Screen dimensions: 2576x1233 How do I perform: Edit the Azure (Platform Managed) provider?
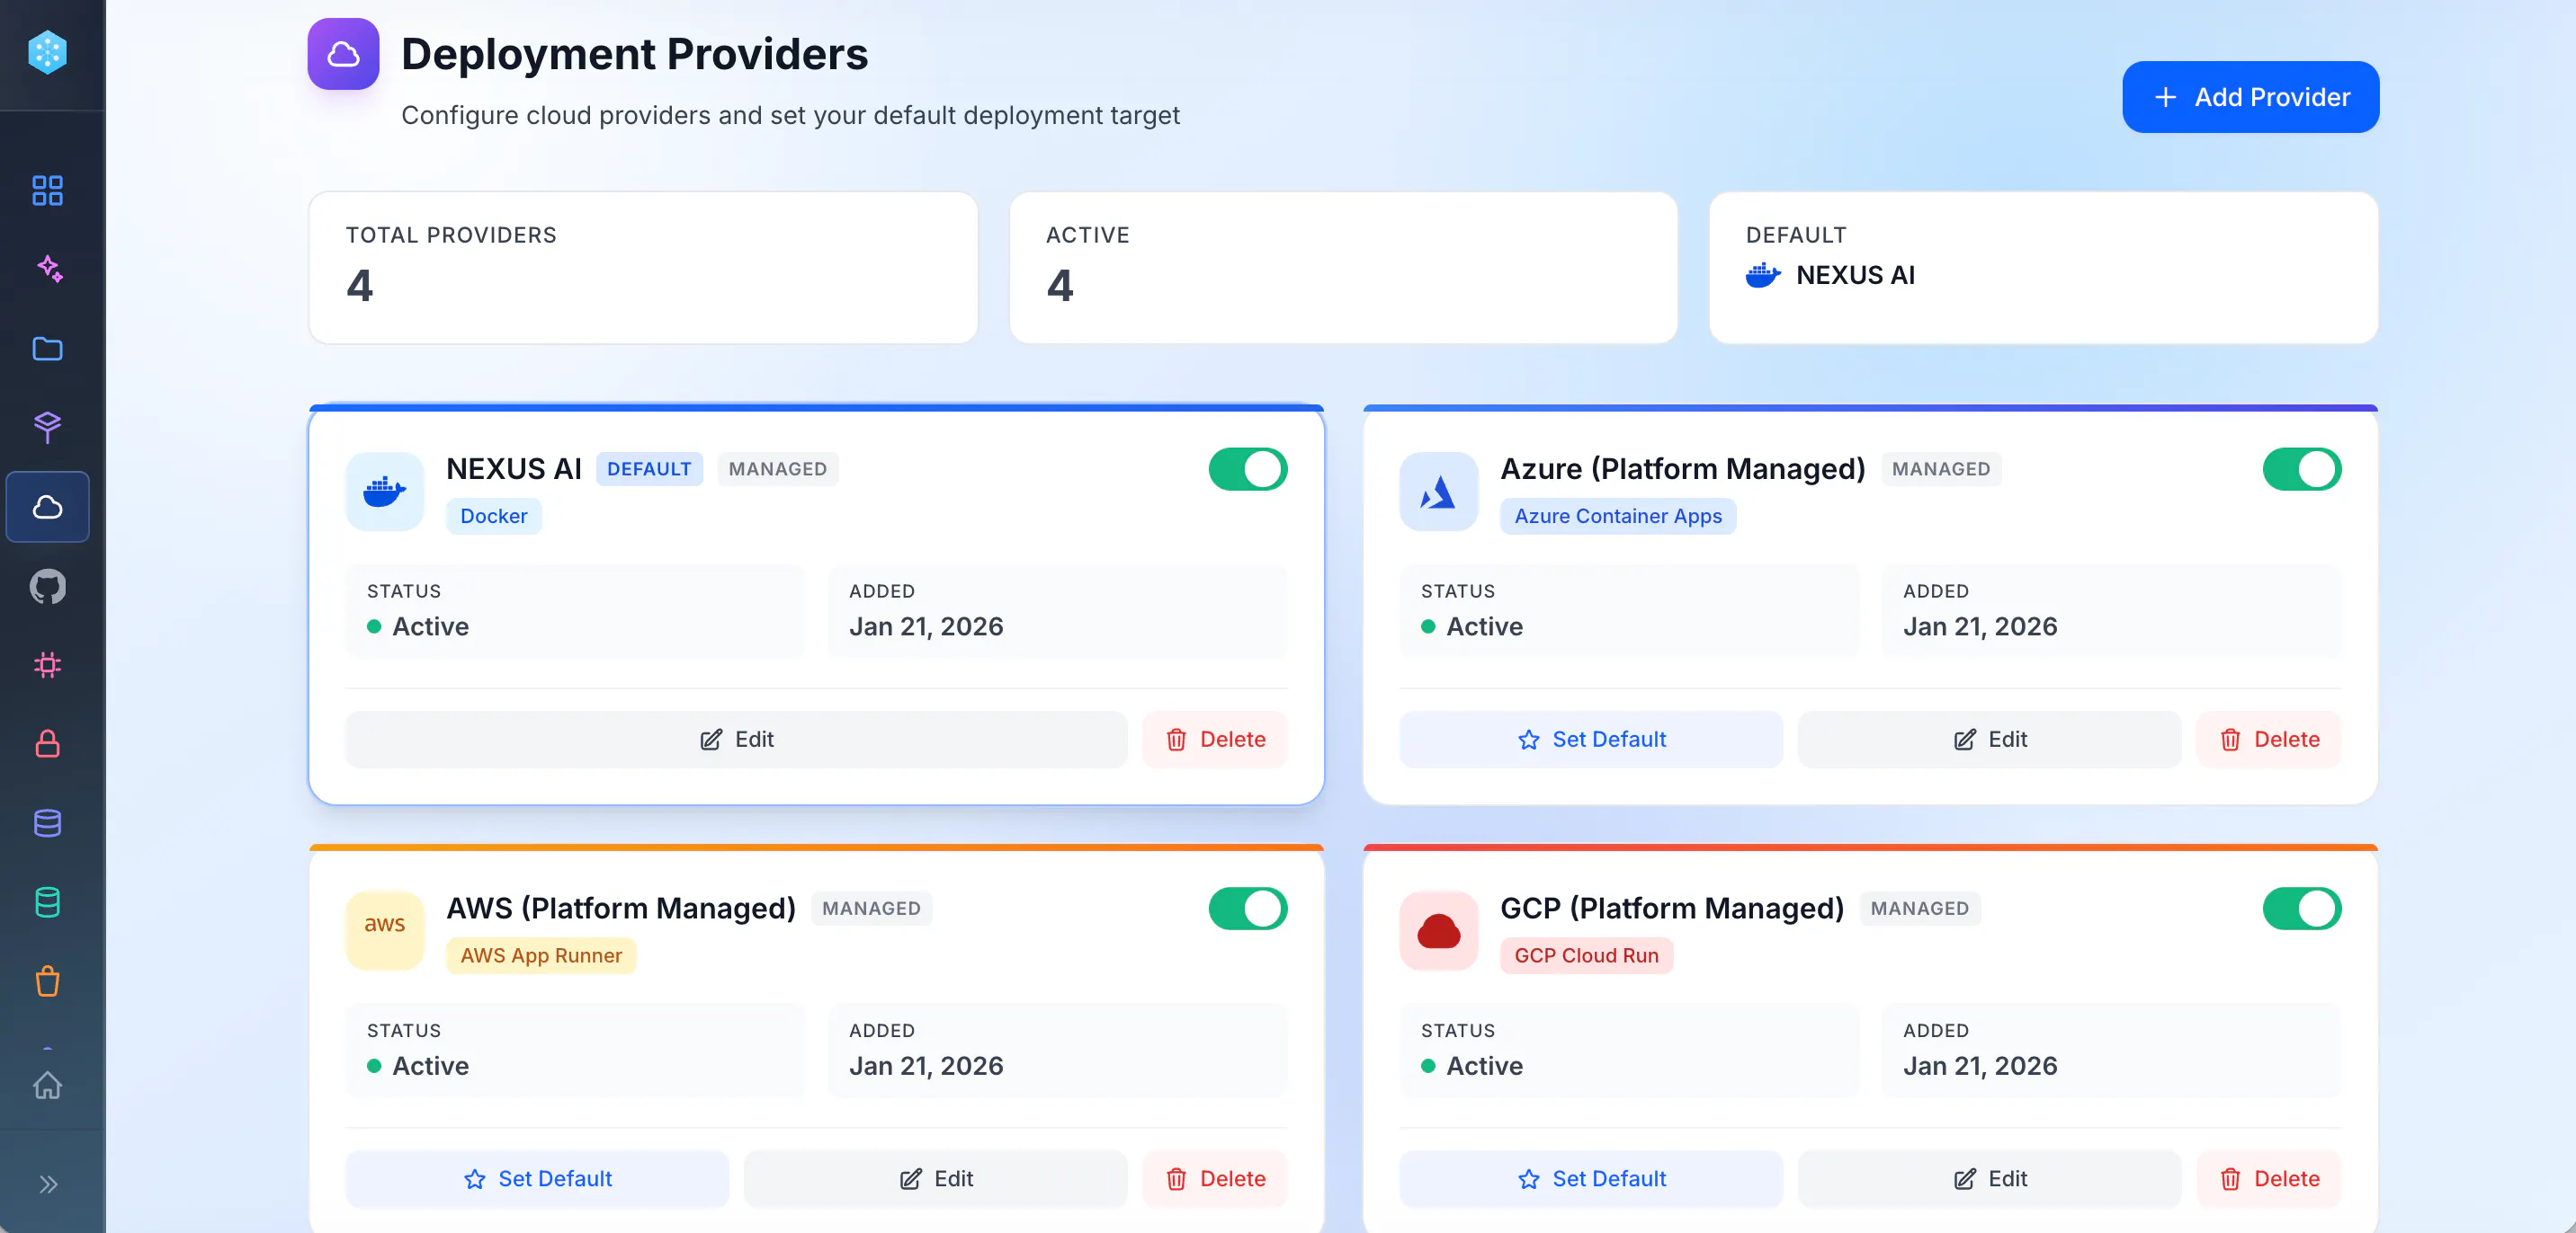click(x=1989, y=740)
